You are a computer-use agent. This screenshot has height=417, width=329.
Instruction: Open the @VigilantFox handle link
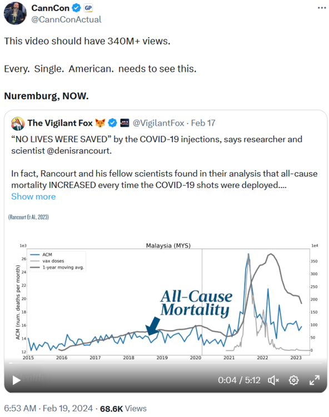158,123
